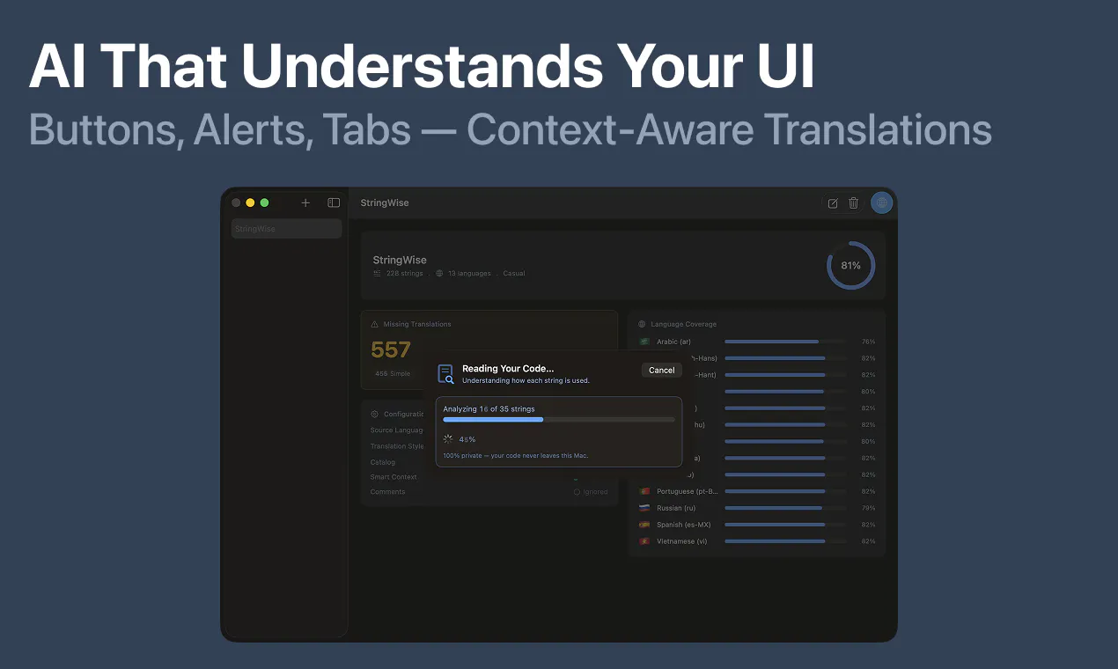
Task: Toggle the sidebar with the panel icon
Action: coord(334,202)
